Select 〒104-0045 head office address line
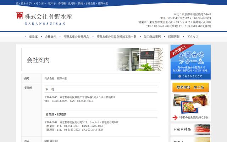 79,97
